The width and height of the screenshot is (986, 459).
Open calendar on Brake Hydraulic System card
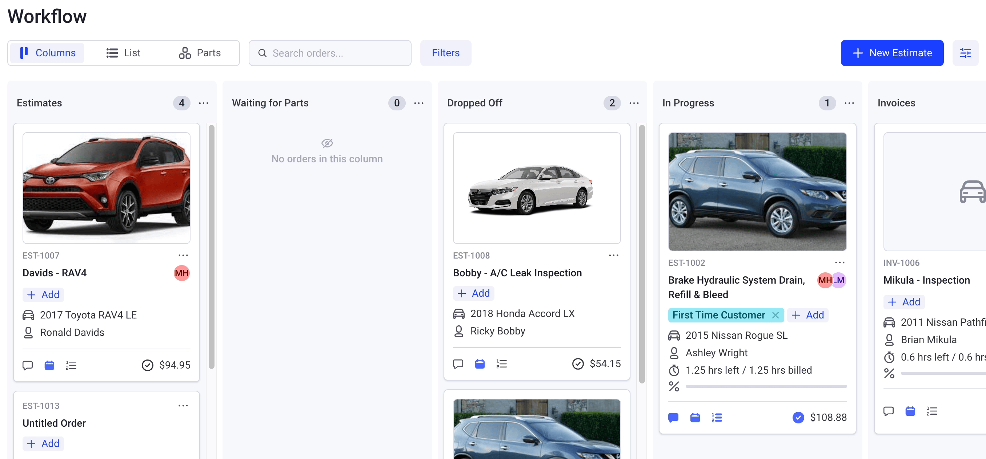tap(695, 417)
